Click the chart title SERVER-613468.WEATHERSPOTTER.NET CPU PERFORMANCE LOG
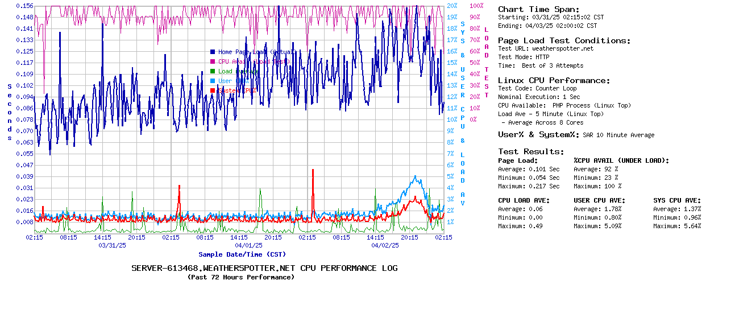 tap(264, 268)
